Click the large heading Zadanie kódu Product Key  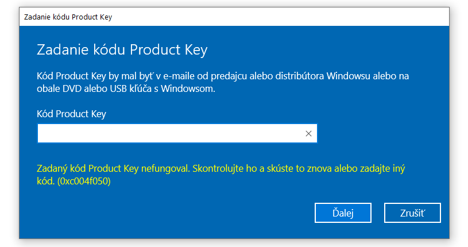(x=122, y=50)
